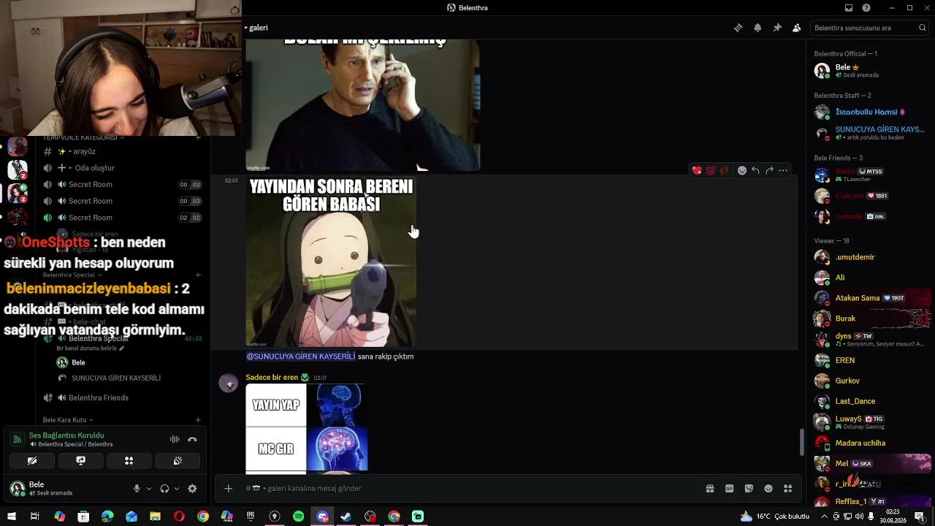The image size is (935, 526).
Task: Click the Ses Bağlantısı Kuruldu status
Action: pyautogui.click(x=66, y=435)
